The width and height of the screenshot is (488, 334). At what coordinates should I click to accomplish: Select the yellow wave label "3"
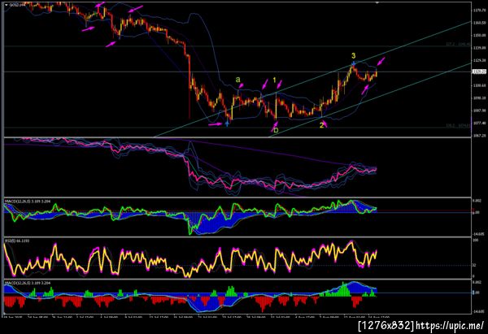click(x=353, y=55)
